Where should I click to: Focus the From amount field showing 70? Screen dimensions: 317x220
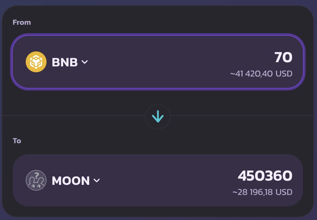click(283, 58)
